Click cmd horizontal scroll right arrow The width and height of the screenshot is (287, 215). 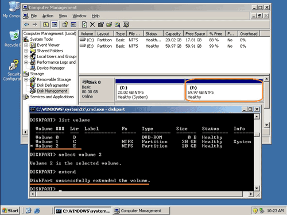pos(251,194)
